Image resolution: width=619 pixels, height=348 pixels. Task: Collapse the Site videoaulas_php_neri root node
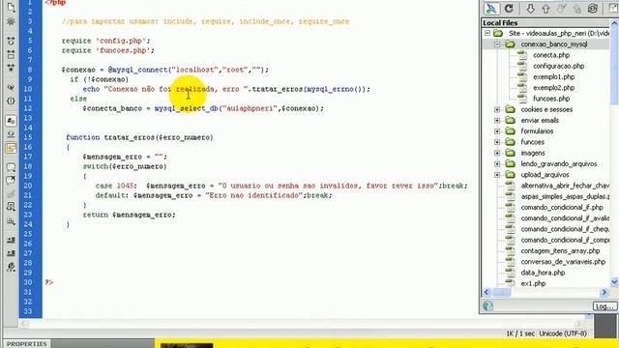[x=487, y=33]
